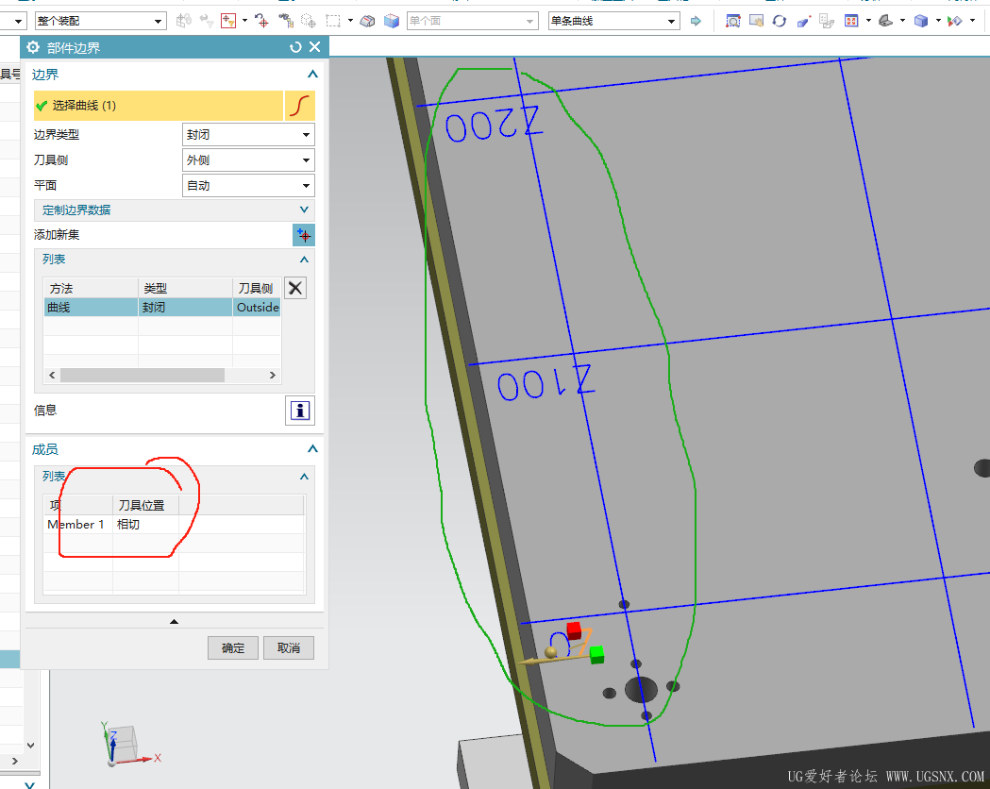The height and width of the screenshot is (789, 990).
Task: Open the 边界类型 dropdown showing 封闭
Action: click(x=248, y=134)
